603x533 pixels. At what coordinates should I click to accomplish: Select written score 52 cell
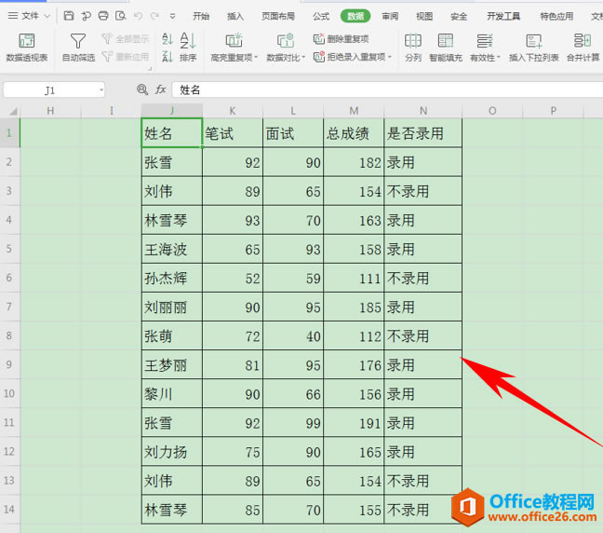tap(233, 278)
